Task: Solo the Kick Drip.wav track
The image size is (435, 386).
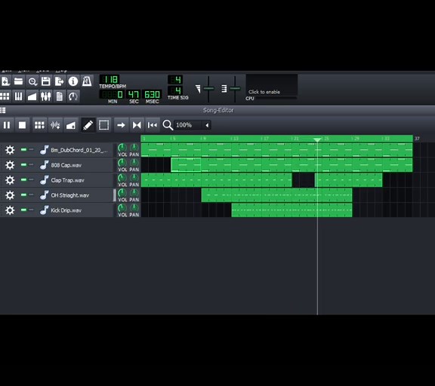Action: 32,210
